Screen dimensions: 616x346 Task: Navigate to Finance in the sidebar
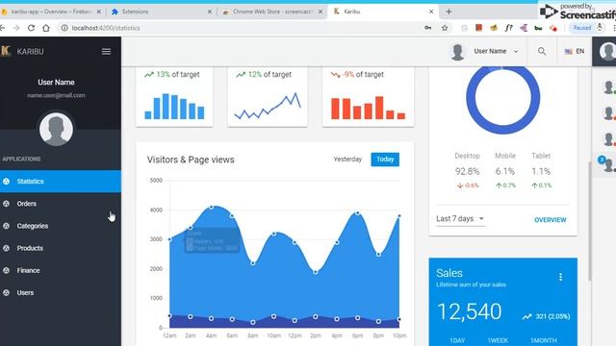61,270
